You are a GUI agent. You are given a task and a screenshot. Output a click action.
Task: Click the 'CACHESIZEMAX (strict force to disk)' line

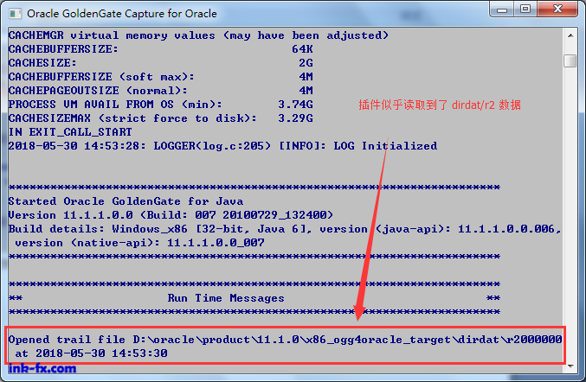161,118
